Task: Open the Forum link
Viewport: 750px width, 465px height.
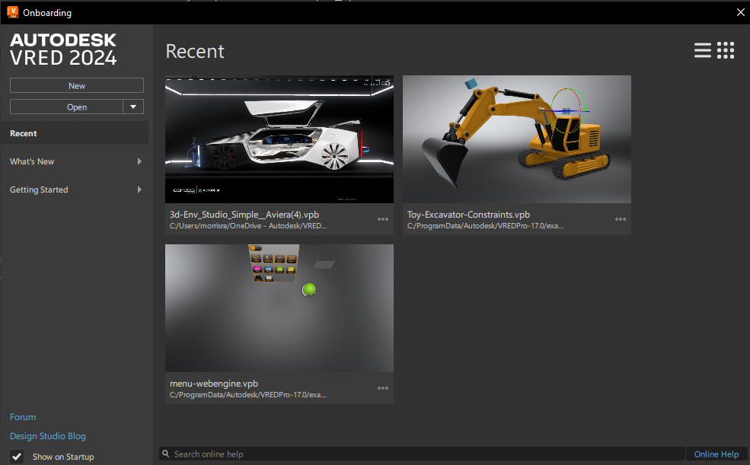Action: 23,417
